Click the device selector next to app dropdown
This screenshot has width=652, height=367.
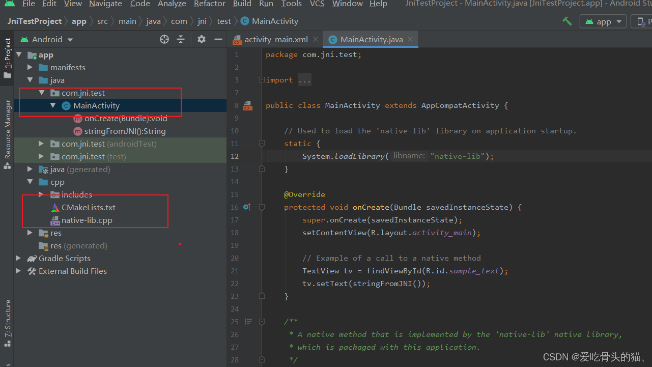[x=642, y=21]
